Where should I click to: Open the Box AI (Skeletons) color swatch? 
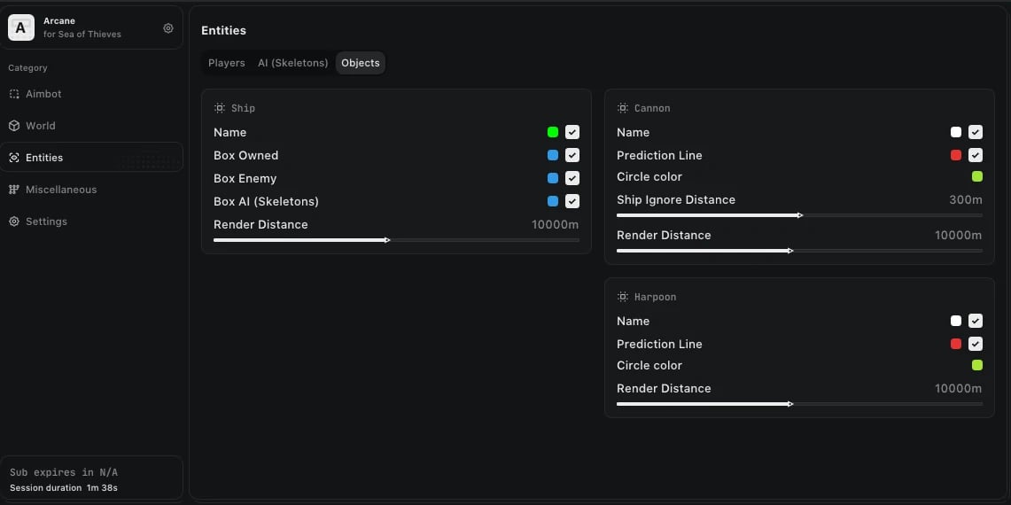pyautogui.click(x=553, y=201)
